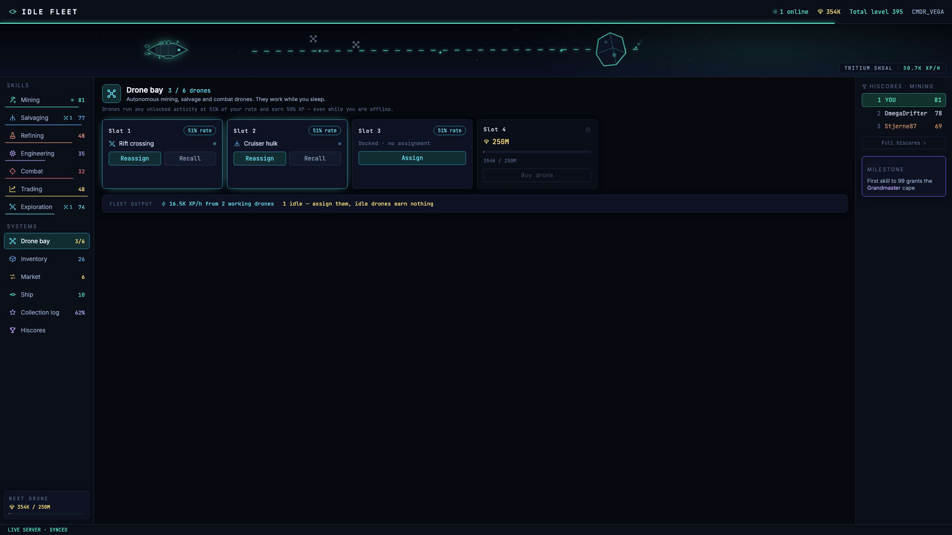Recall the Slot 1 drone

(190, 159)
